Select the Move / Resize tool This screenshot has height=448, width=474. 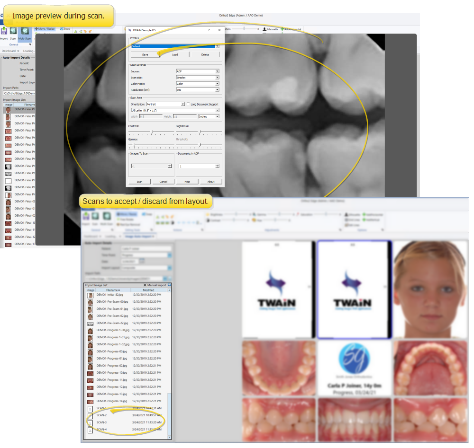point(45,28)
